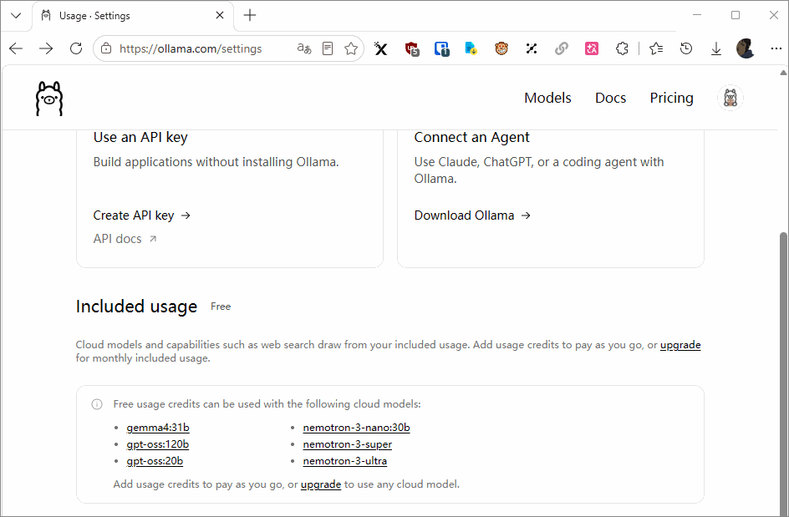Screen dimensions: 789x517
Task: Click the Free plan label
Action: click(221, 307)
